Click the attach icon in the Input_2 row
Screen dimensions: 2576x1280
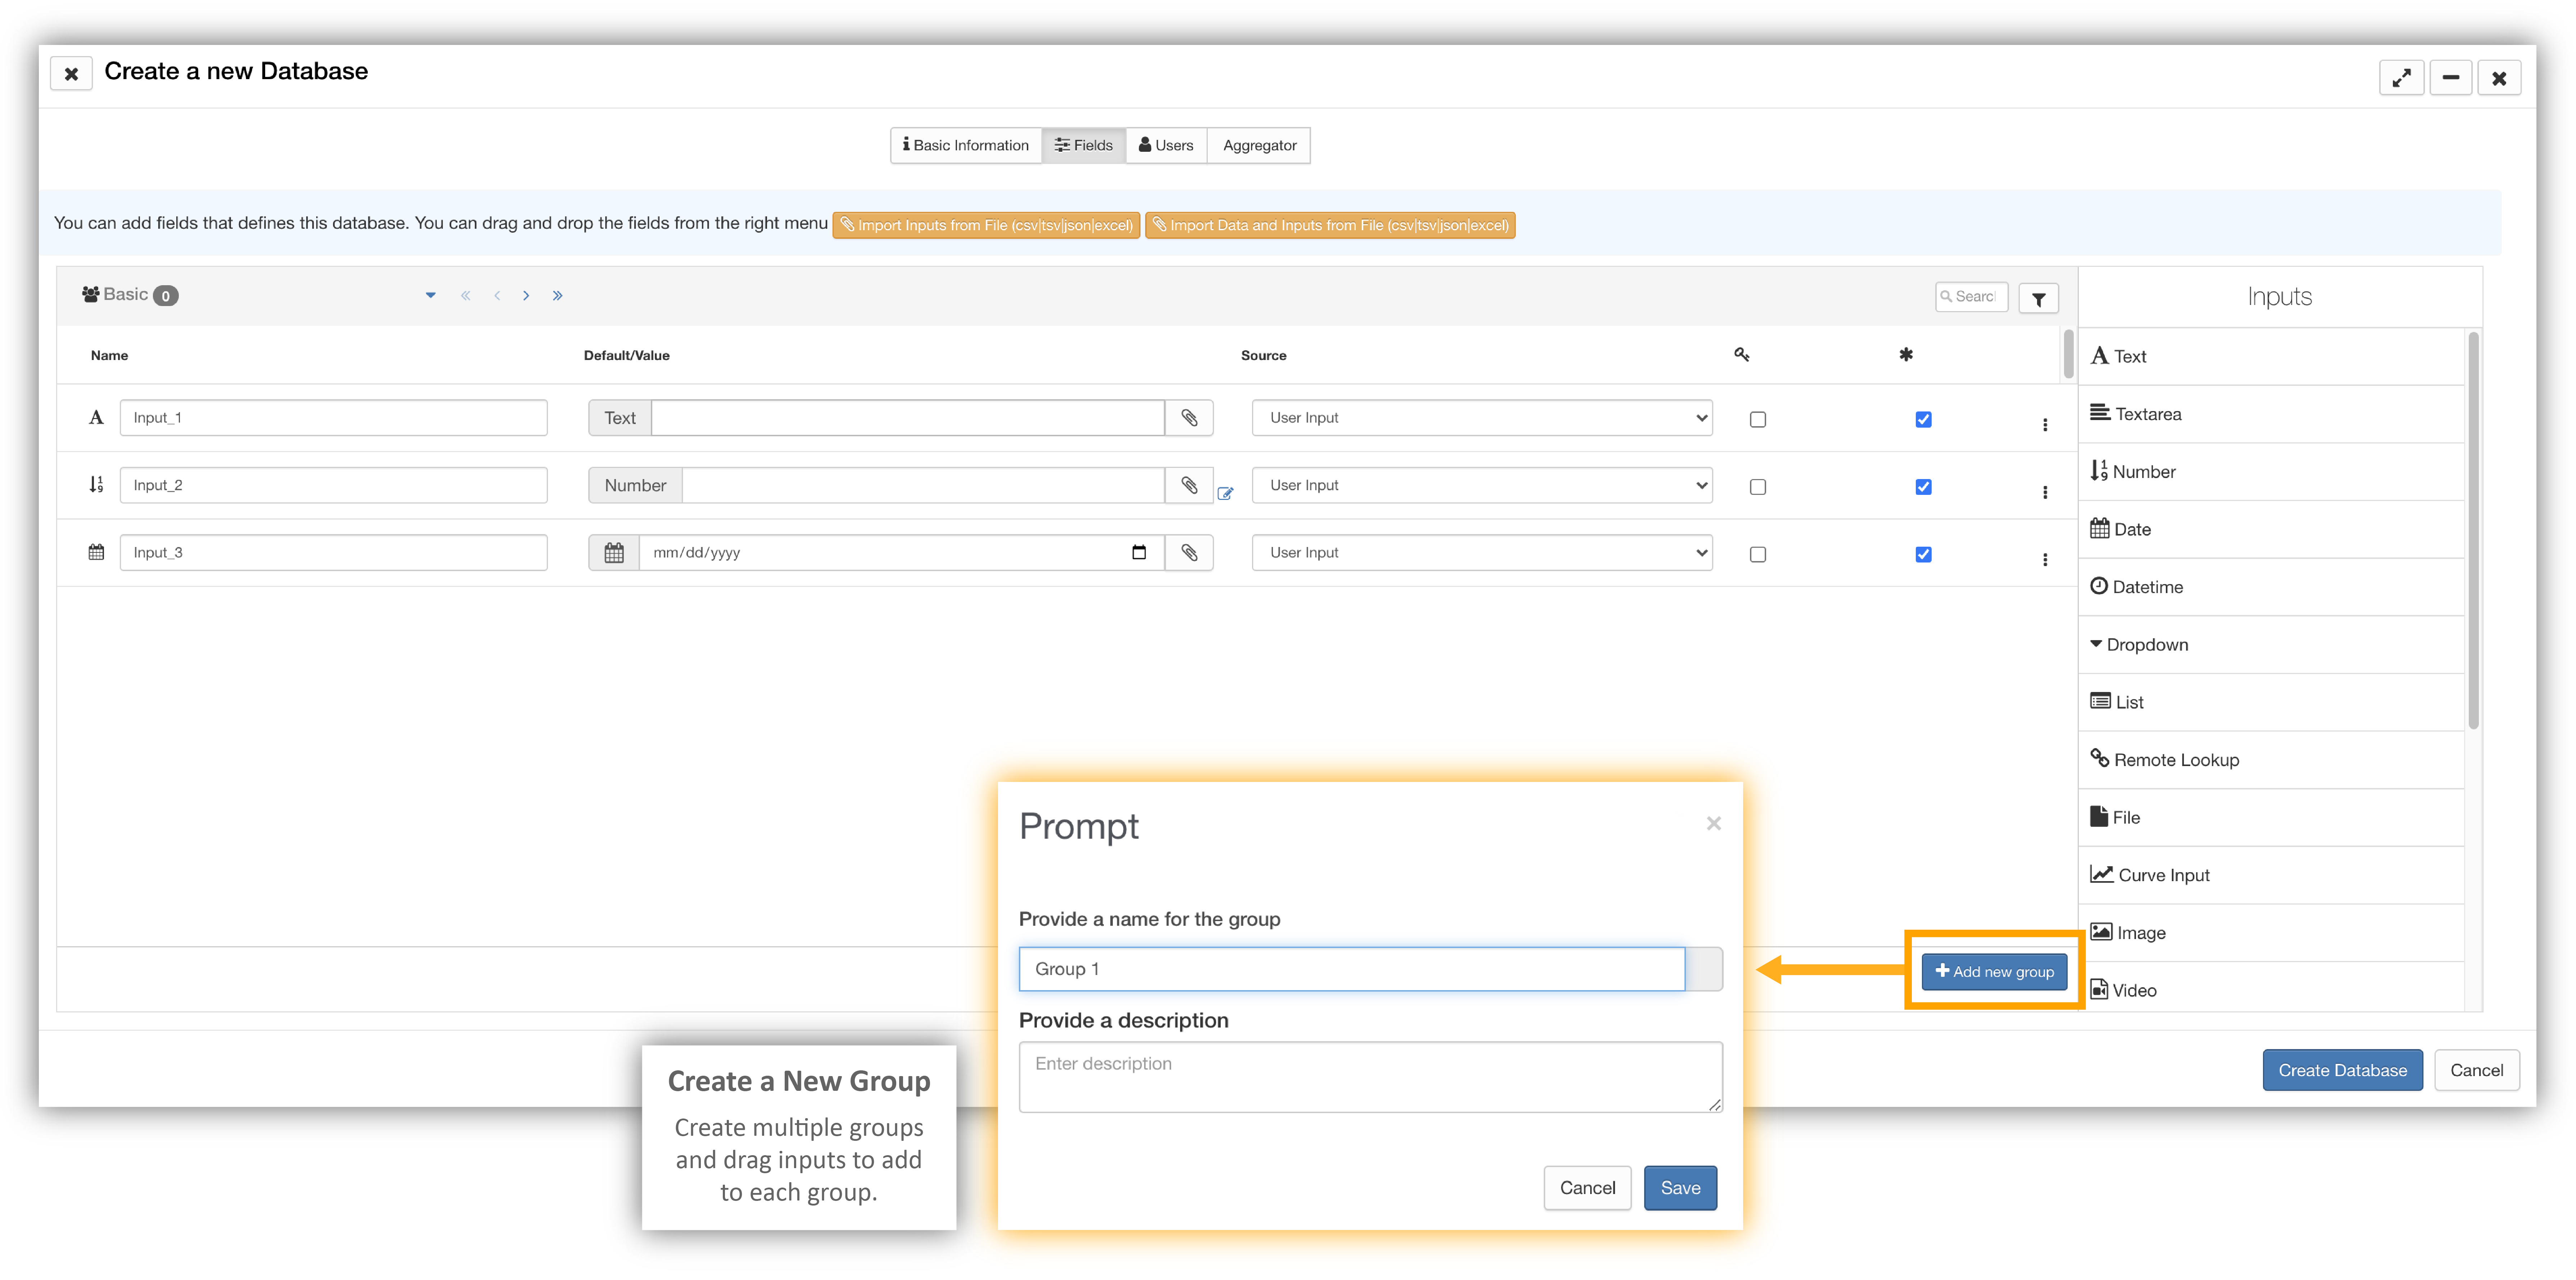click(x=1189, y=485)
